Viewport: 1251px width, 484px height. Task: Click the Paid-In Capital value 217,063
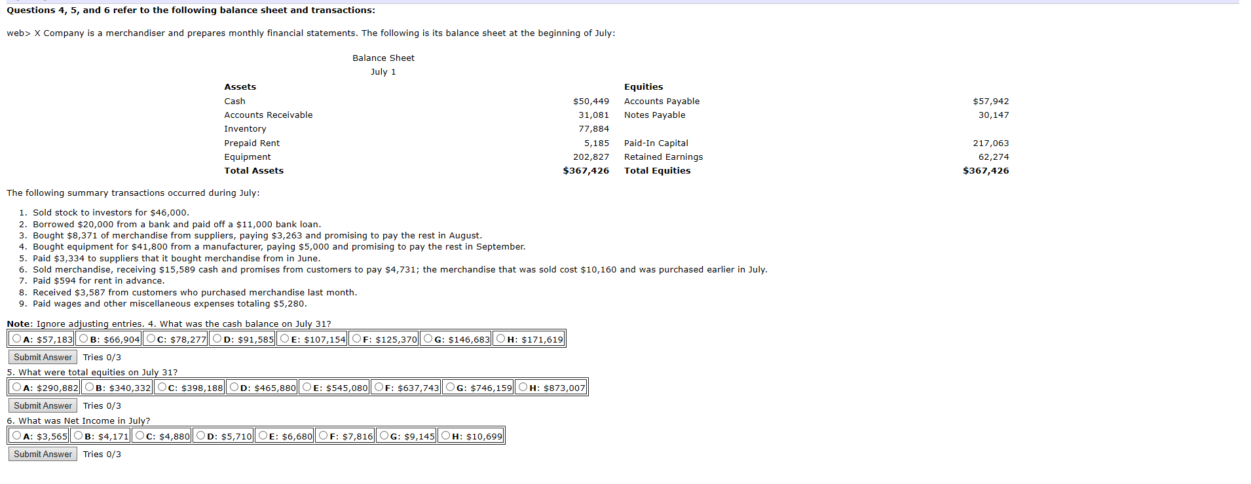click(991, 143)
